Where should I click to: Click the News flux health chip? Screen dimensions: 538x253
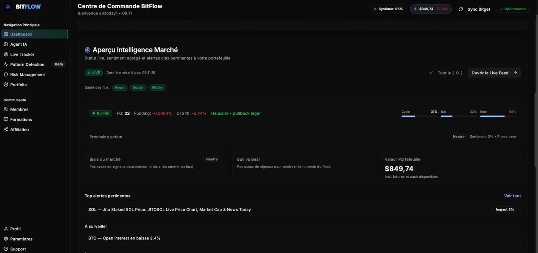point(120,87)
